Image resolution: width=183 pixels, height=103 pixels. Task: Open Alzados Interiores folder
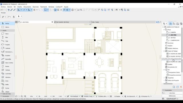pos(173,48)
